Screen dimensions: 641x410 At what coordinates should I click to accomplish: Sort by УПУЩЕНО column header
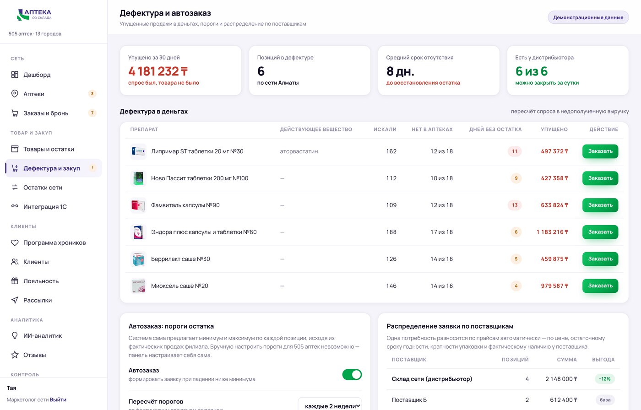554,129
